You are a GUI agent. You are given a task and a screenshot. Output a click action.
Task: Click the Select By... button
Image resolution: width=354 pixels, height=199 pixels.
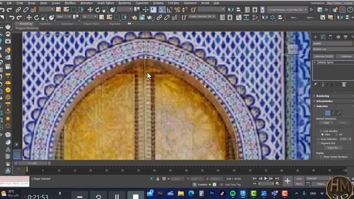pos(333,148)
